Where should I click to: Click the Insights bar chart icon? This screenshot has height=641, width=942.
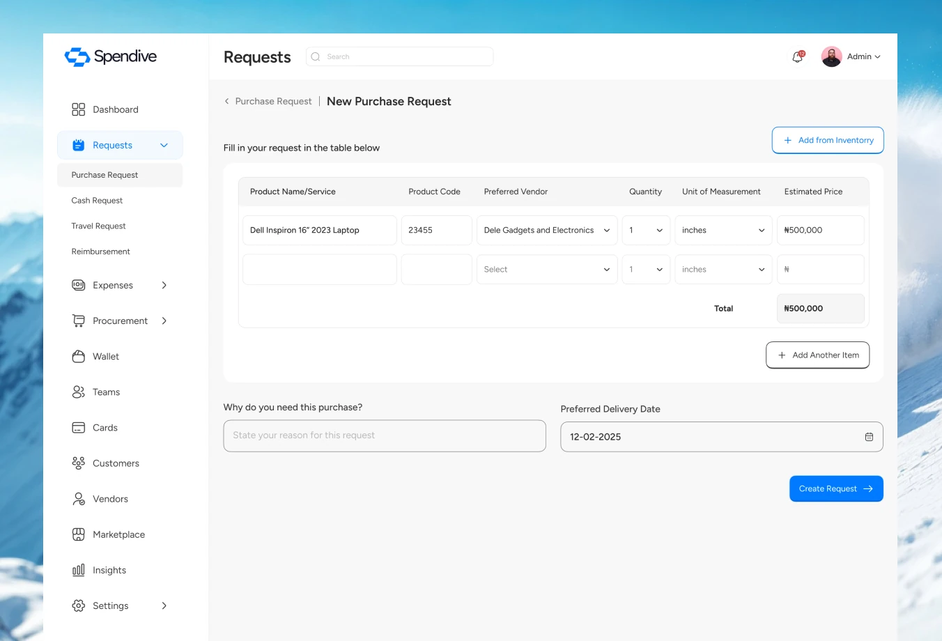click(78, 570)
